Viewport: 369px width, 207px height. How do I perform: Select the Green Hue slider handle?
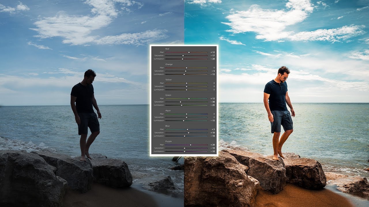(188, 98)
